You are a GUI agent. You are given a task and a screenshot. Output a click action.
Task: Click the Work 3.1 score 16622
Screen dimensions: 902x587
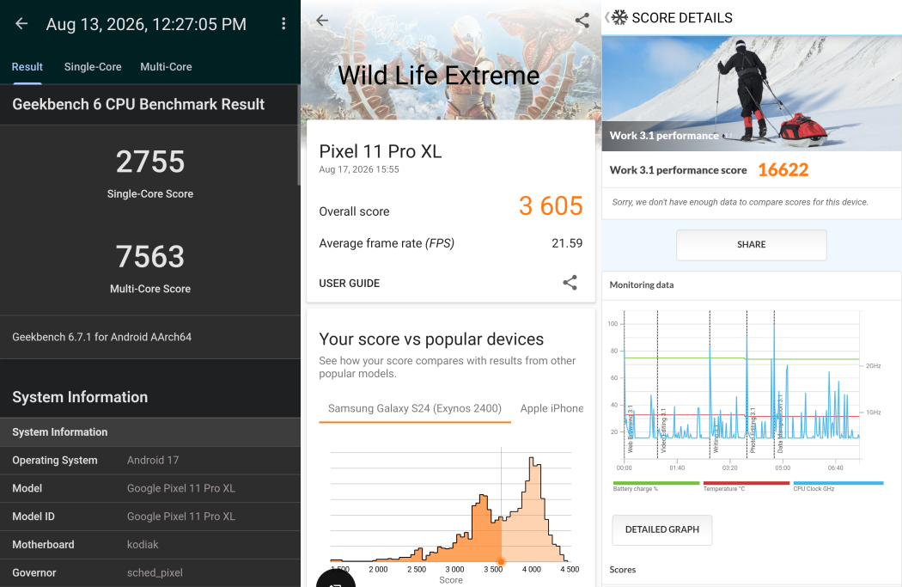[x=783, y=170]
